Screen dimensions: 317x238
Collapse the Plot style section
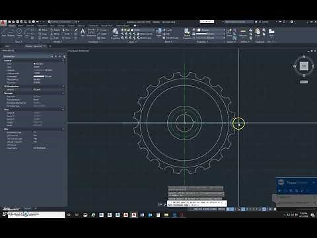(x=63, y=93)
